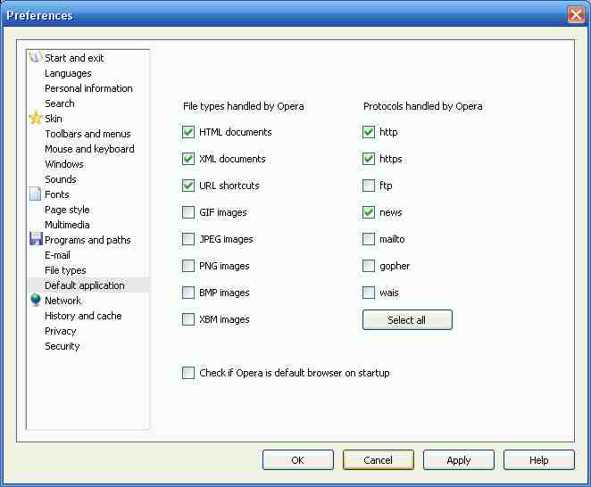Apply the preference changes
Screen dimensions: 591x487
tap(458, 460)
